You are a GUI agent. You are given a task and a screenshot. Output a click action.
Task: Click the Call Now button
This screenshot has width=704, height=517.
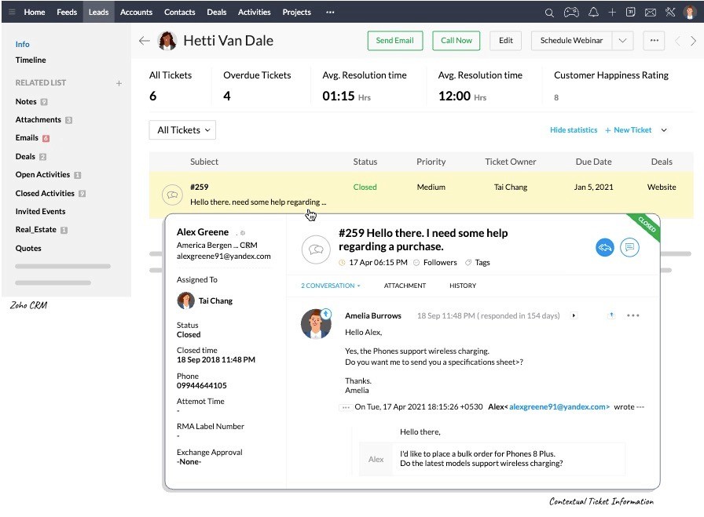point(456,41)
